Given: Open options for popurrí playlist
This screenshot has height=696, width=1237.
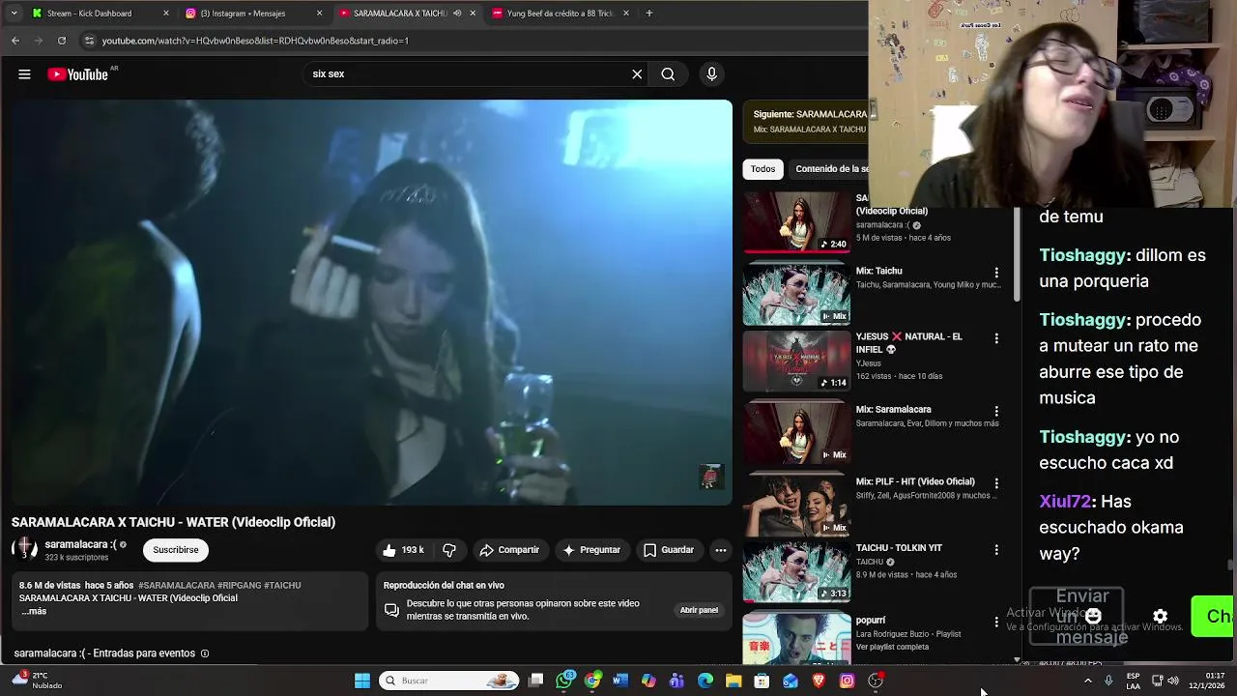Looking at the screenshot, I should 996,623.
